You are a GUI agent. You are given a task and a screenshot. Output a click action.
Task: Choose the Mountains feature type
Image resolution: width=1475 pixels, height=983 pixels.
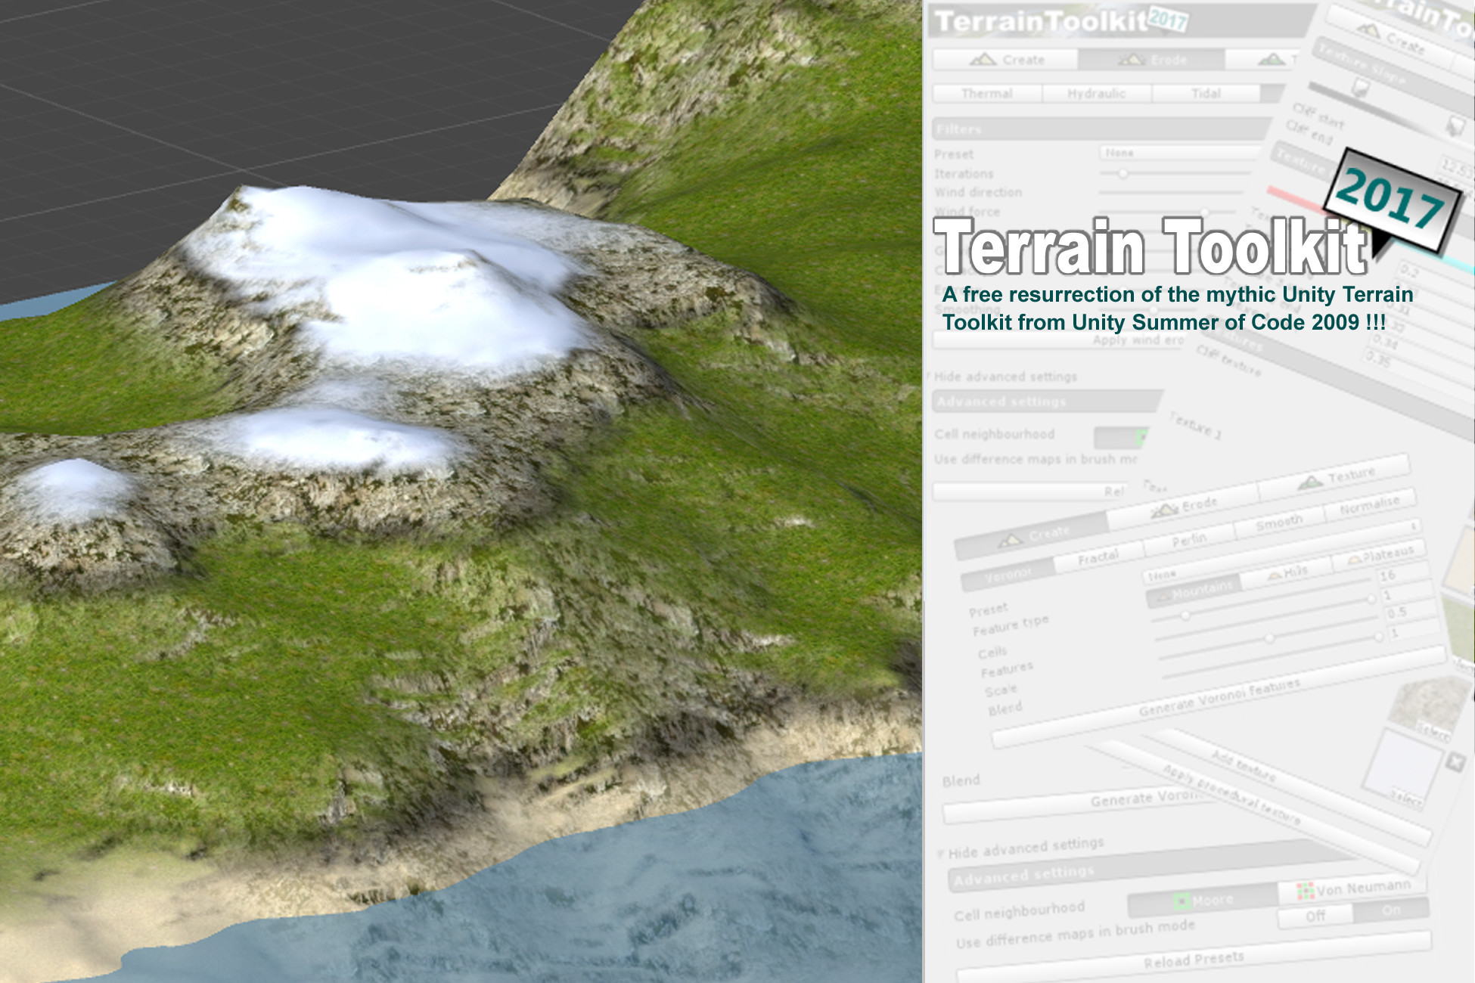[x=1194, y=593]
